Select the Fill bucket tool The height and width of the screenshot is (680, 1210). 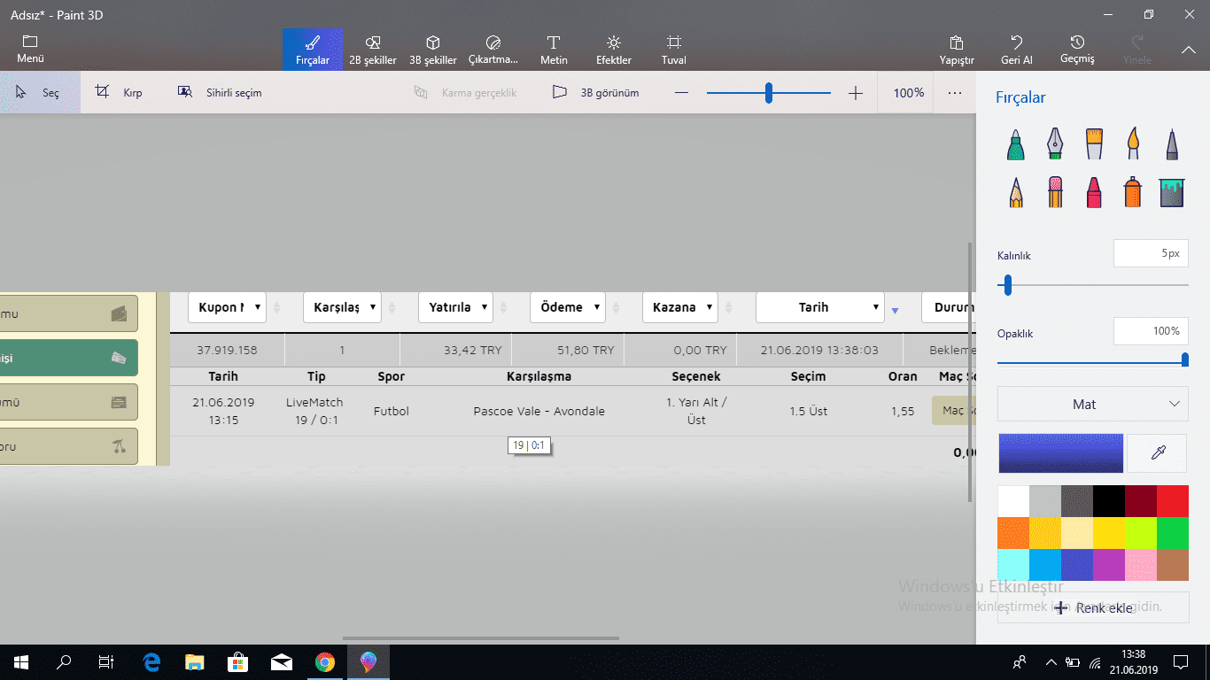point(1172,191)
